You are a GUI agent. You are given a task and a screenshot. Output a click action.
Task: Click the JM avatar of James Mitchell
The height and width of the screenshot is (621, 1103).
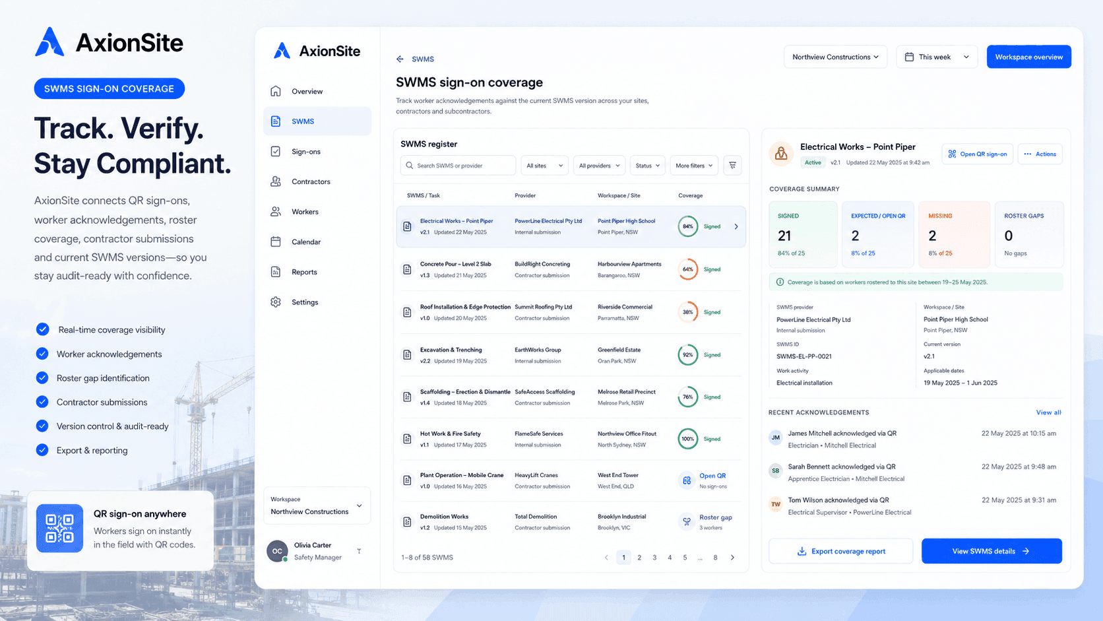click(776, 438)
